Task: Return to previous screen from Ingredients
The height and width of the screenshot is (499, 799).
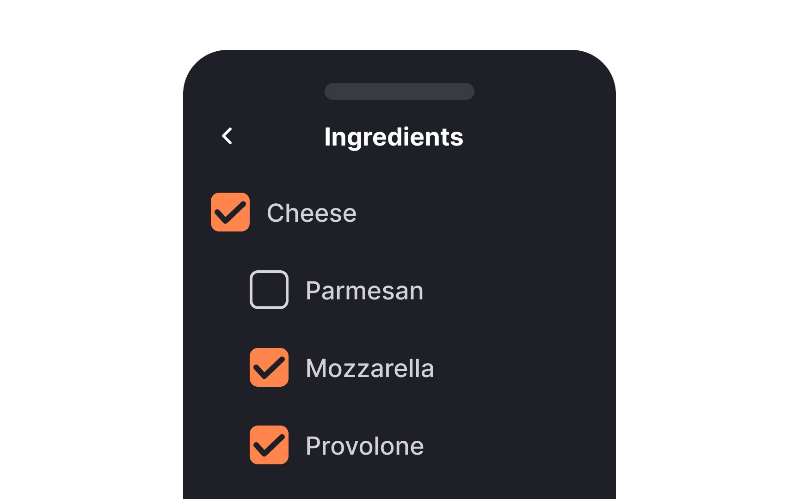Action: coord(227,136)
